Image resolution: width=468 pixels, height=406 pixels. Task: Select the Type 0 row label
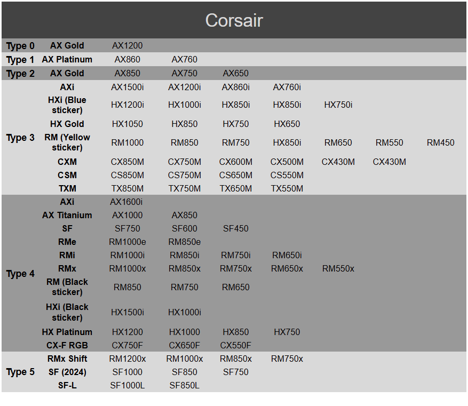20,46
